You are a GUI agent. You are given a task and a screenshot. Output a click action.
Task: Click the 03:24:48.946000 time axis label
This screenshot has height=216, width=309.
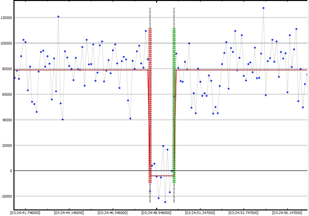pyautogui.click(x=156, y=213)
